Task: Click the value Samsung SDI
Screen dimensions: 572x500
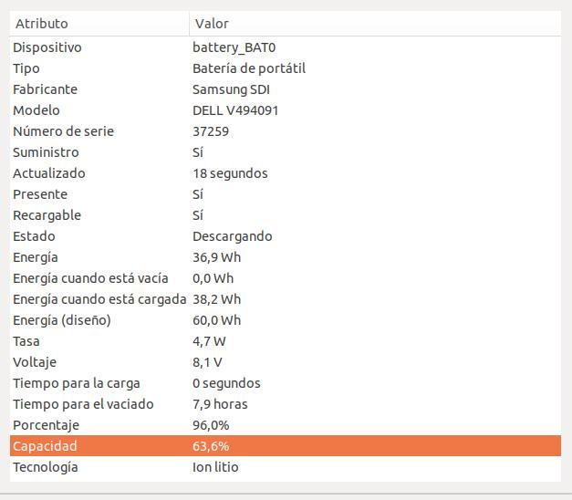Action: click(231, 89)
